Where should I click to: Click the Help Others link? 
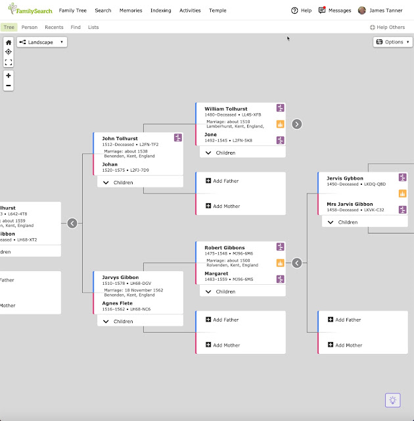(388, 27)
